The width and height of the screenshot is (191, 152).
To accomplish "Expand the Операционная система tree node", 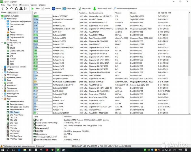I will pos(2,67).
